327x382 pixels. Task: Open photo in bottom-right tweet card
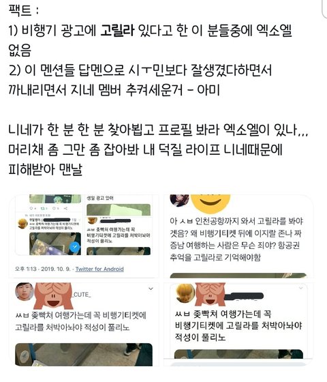click(x=238, y=354)
